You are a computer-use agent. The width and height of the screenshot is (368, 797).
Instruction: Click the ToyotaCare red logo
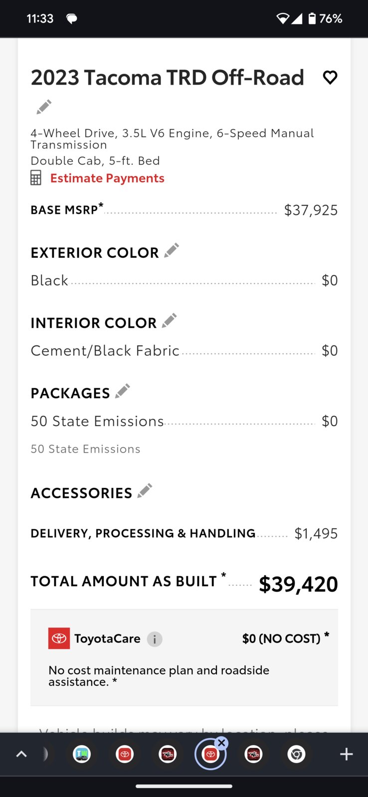point(59,638)
